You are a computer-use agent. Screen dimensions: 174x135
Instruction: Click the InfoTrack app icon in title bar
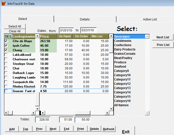click(x=3, y=4)
